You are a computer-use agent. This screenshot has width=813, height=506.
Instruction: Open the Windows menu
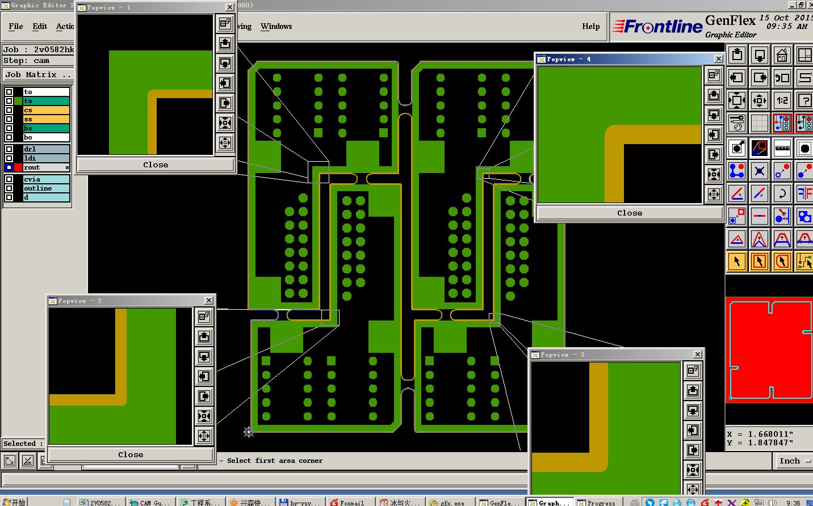[x=276, y=26]
